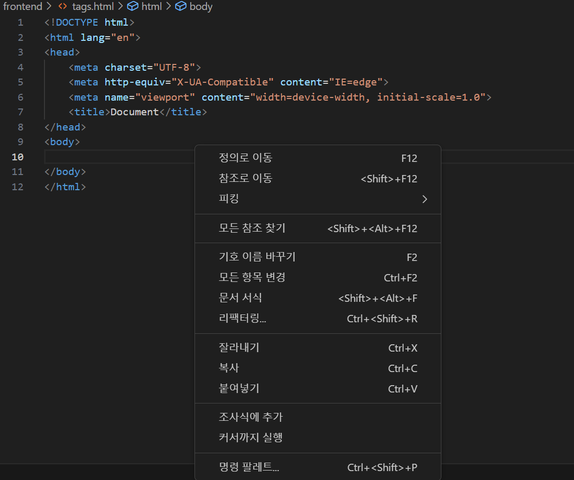Click '"IE=edge"' content value
The image size is (574, 480).
pos(356,82)
